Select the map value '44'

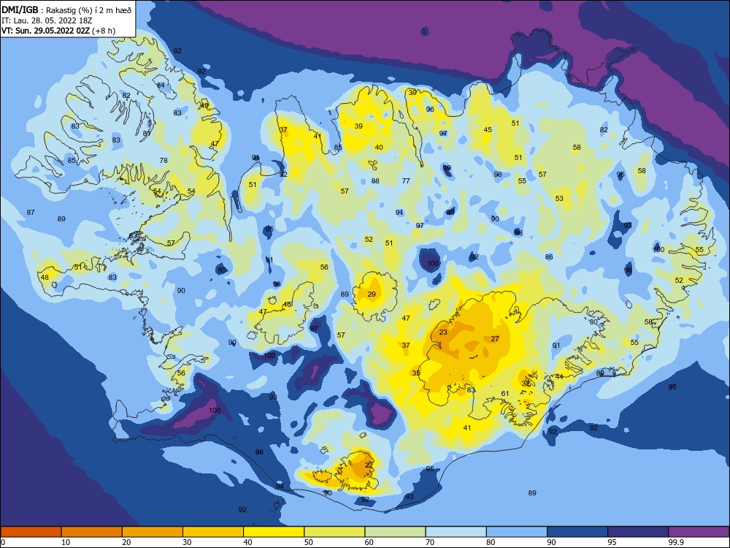(x=559, y=376)
